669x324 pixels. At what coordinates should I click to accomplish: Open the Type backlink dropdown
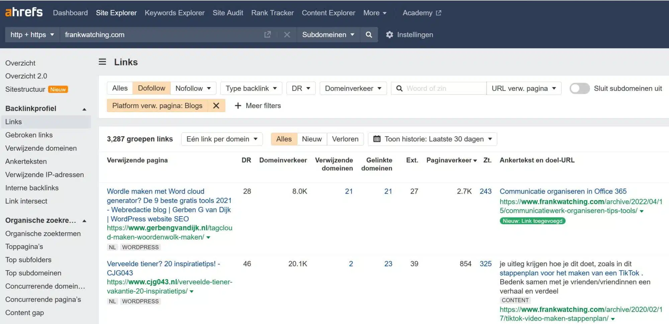tap(251, 88)
